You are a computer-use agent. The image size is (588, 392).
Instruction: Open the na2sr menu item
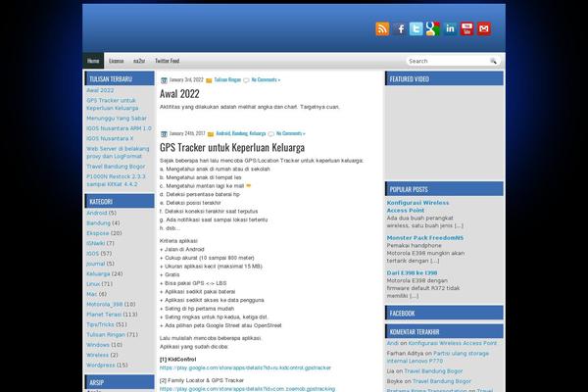[139, 61]
